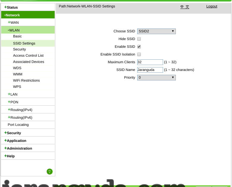Expand the Application section
Image resolution: width=232 pixels, height=187 pixels.
[x=15, y=141]
